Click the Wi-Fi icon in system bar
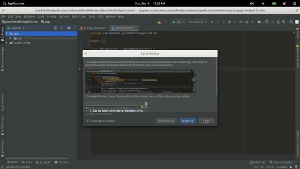300x169 pixels. (263, 3)
